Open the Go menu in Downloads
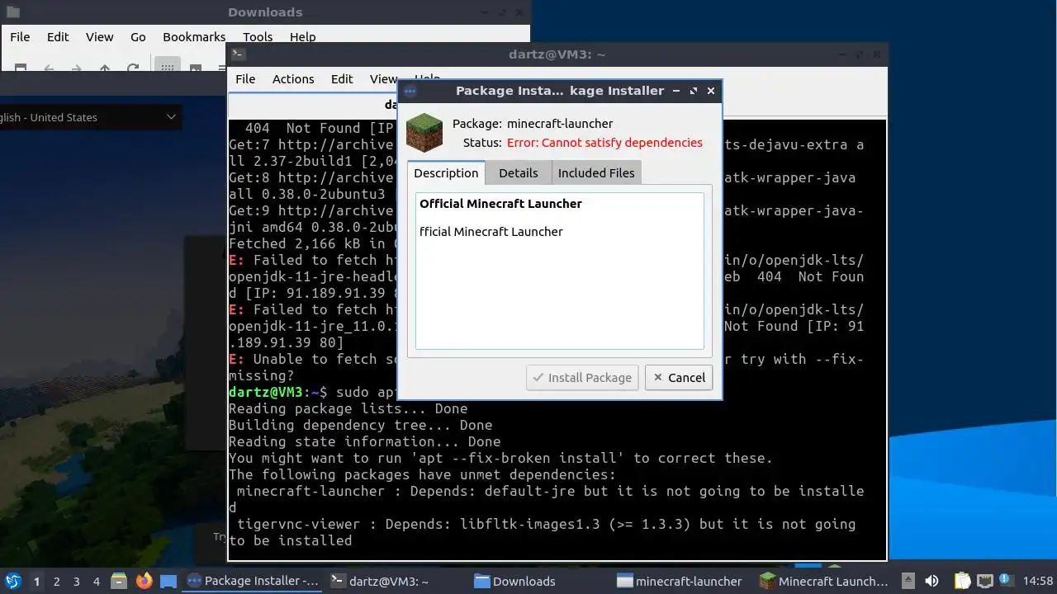1057x594 pixels. coord(138,36)
